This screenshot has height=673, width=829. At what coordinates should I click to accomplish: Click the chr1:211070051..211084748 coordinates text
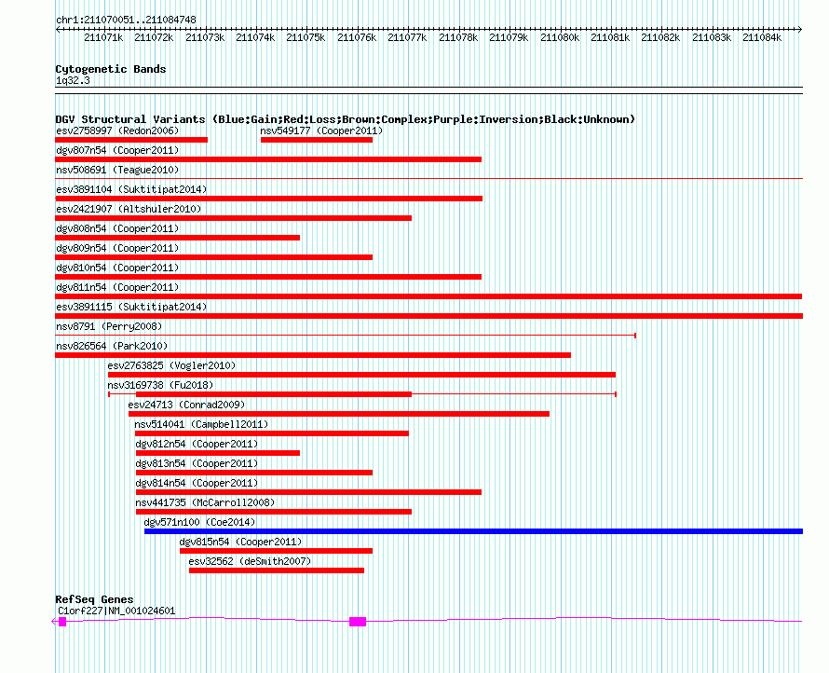tap(126, 20)
